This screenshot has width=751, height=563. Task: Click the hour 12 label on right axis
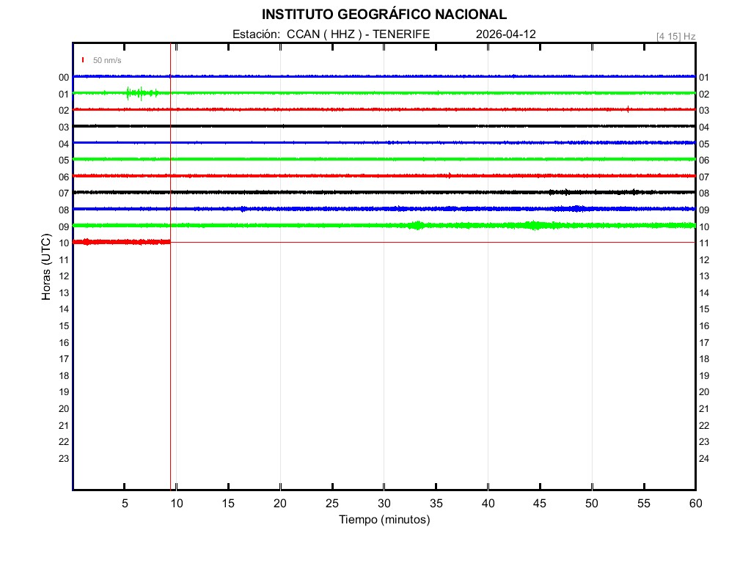(704, 260)
